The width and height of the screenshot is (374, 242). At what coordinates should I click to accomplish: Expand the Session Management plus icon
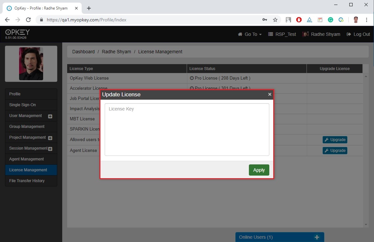point(50,149)
